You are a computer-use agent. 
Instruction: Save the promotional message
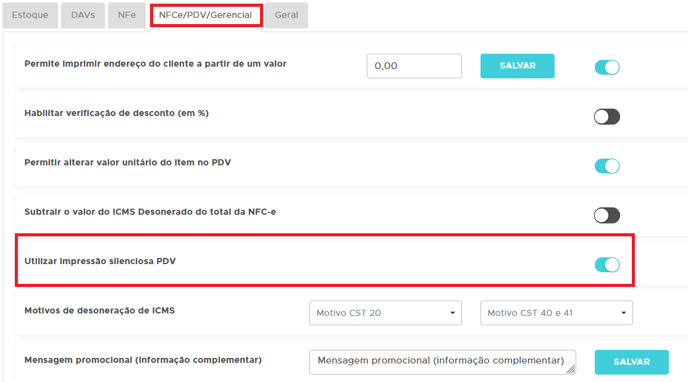point(631,362)
